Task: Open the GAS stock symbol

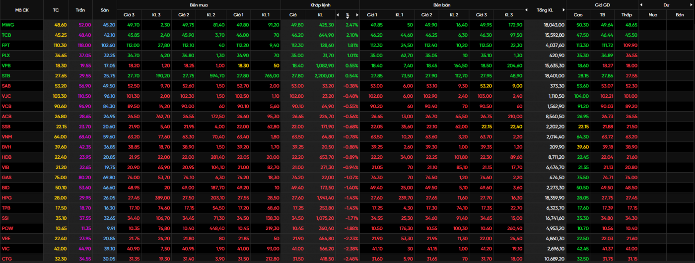Action: click(x=6, y=178)
